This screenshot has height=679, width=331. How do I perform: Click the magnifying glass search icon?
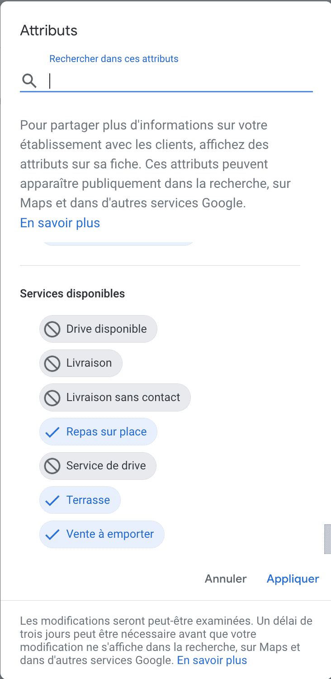click(x=29, y=81)
